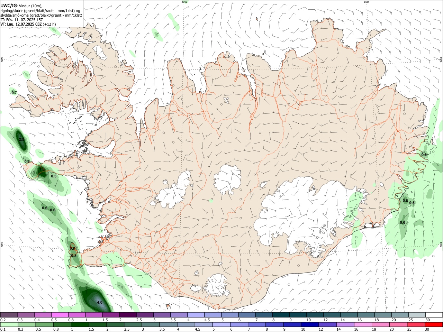The height and width of the screenshot is (332, 443).
Task: Pick the dark purple 2 swatch in the snow legend row
Action: pos(127,315)
